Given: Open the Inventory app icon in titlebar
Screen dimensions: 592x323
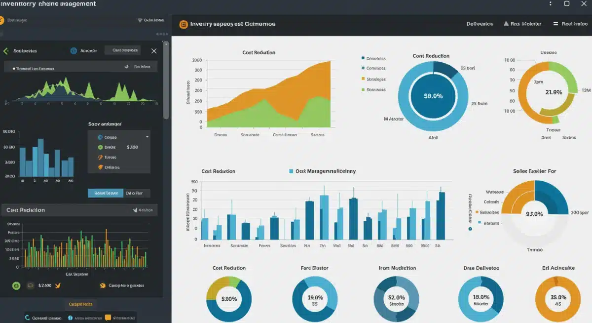Looking at the screenshot, I should pyautogui.click(x=185, y=23).
